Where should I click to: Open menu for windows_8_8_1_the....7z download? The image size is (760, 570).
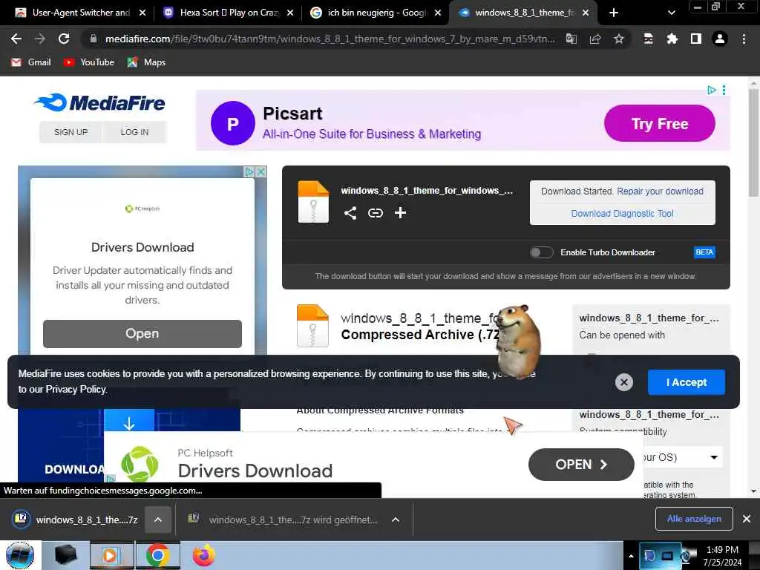(158, 520)
